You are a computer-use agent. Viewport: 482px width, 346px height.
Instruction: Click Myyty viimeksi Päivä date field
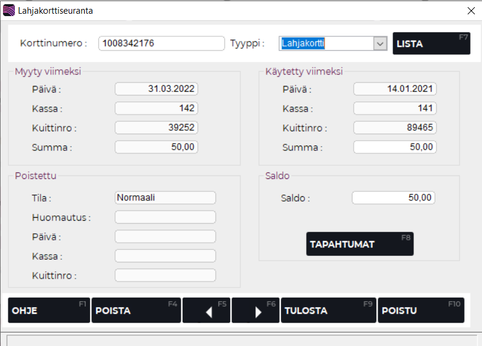click(156, 89)
